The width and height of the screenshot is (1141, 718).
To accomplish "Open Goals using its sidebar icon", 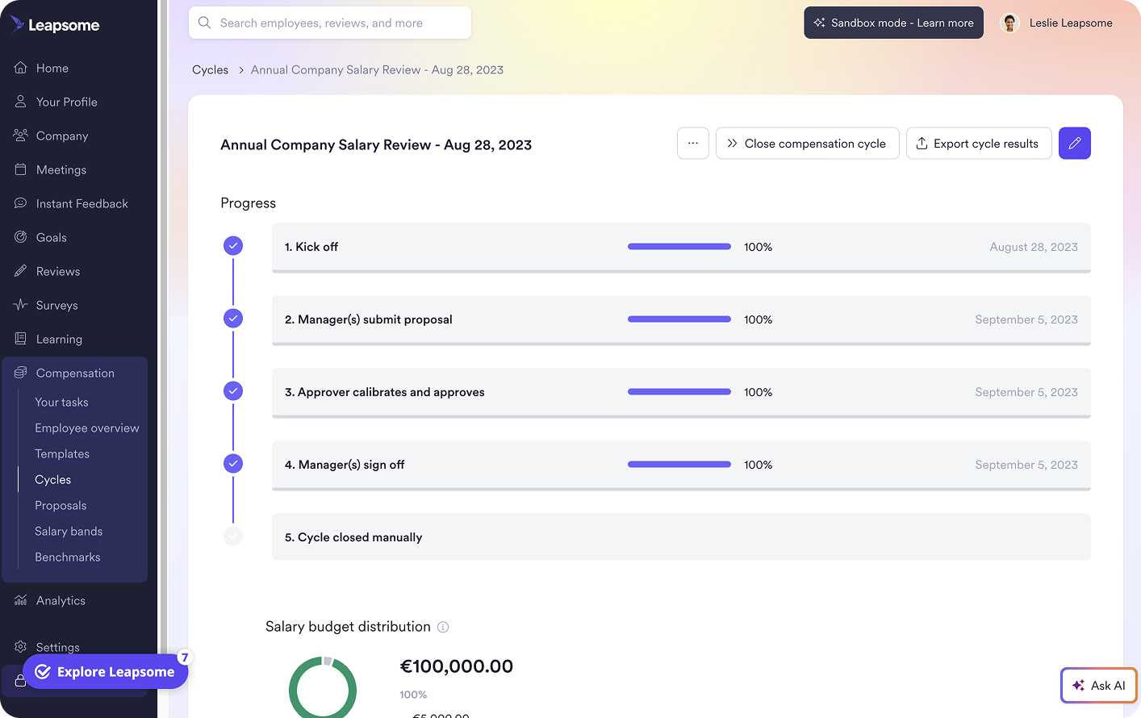I will (x=19, y=237).
